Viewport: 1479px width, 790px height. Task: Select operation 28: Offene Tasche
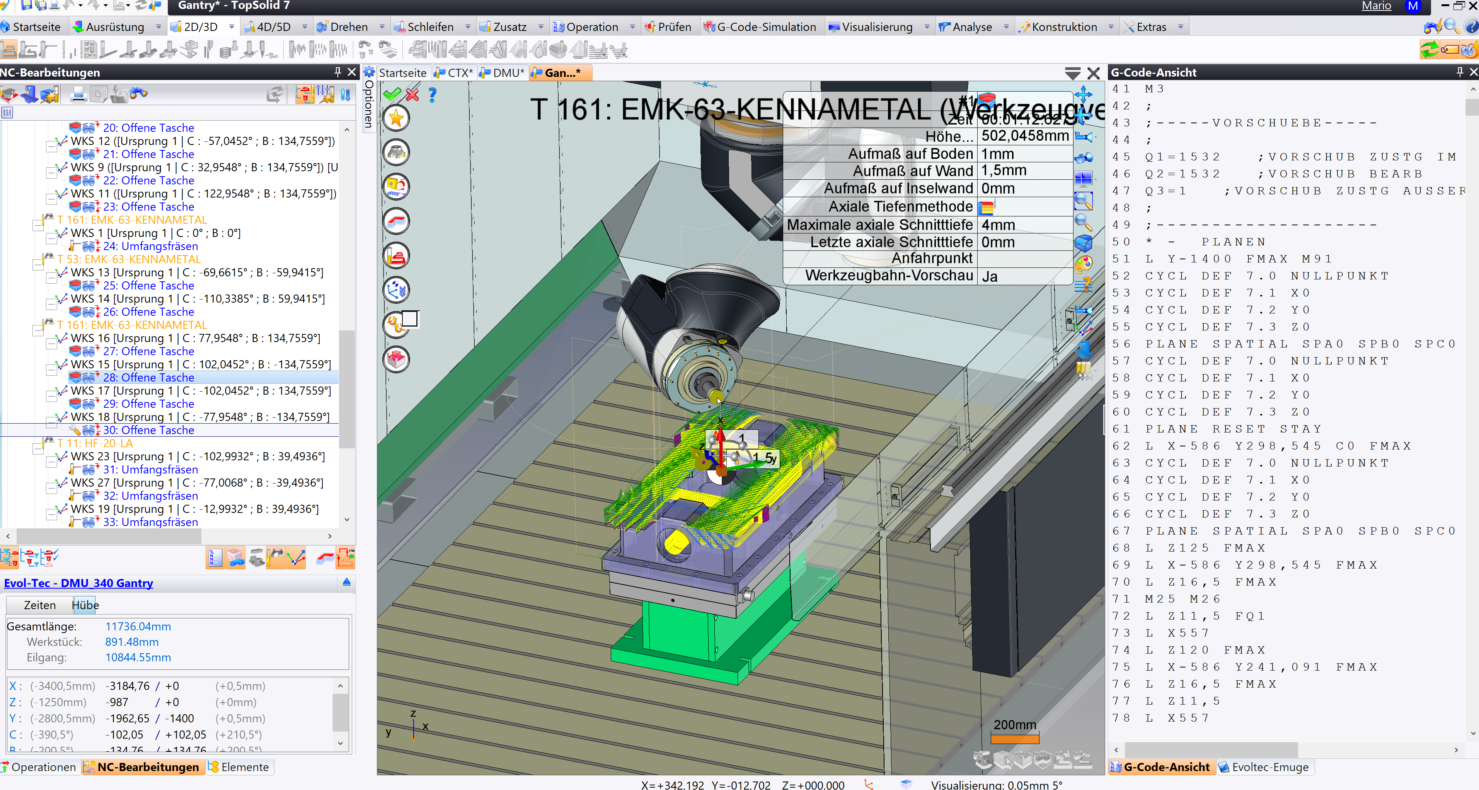point(148,377)
